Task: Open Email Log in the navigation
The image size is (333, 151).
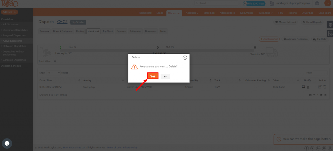Action: (x=209, y=13)
